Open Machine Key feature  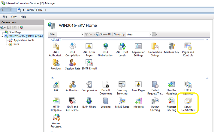172,48
